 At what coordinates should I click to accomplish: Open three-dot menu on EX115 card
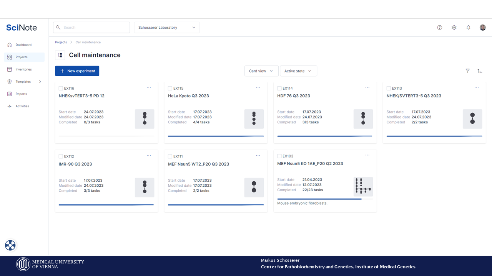pos(258,87)
